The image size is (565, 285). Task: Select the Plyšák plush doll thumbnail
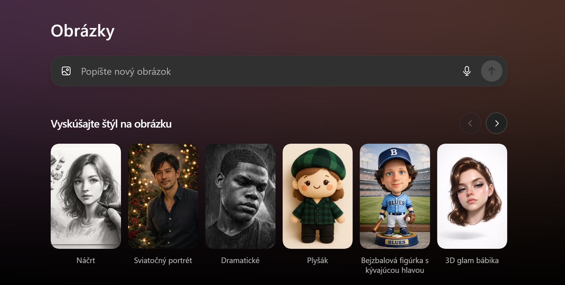317,196
